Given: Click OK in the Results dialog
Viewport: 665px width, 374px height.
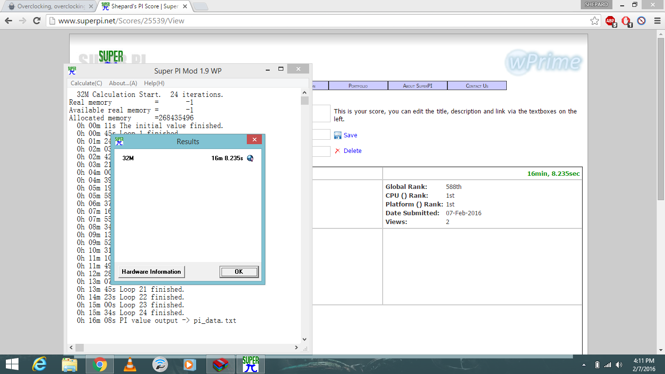Looking at the screenshot, I should click(239, 272).
